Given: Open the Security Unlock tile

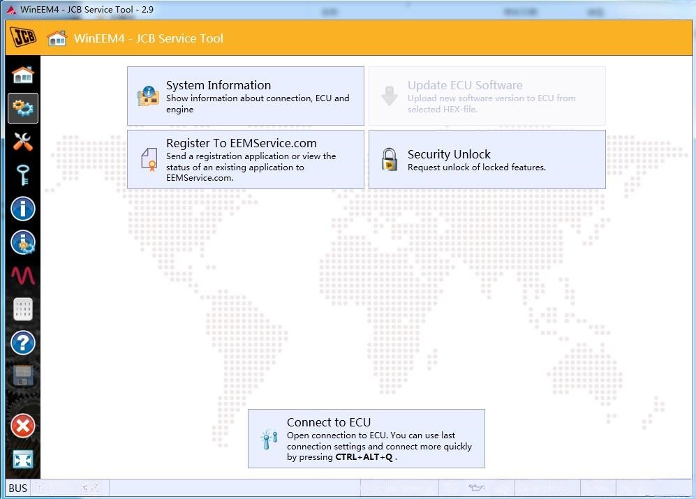Looking at the screenshot, I should point(487,159).
